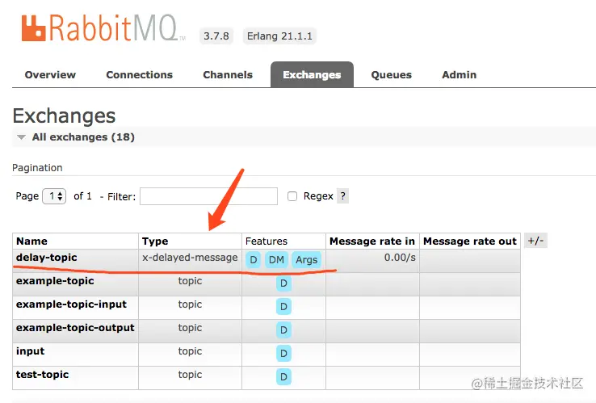Screen dimensions: 596x403
Task: Open the Page number dropdown
Action: (x=54, y=196)
